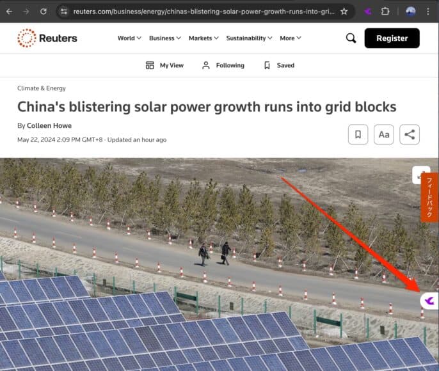Expand the Business dropdown menu

click(165, 38)
